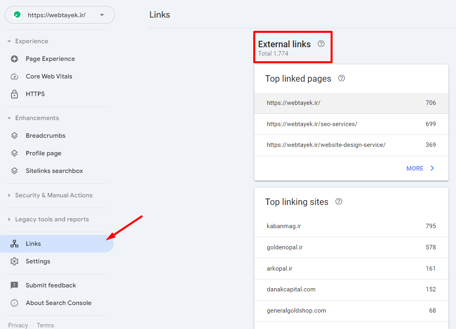The image size is (456, 329).
Task: Select the danakcapital.com linking site row
Action: click(x=351, y=289)
